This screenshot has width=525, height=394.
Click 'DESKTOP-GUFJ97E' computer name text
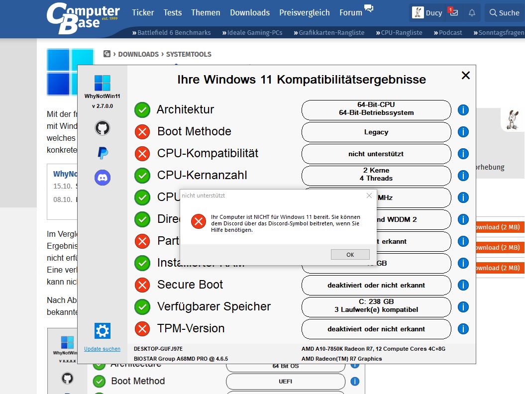coord(158,349)
